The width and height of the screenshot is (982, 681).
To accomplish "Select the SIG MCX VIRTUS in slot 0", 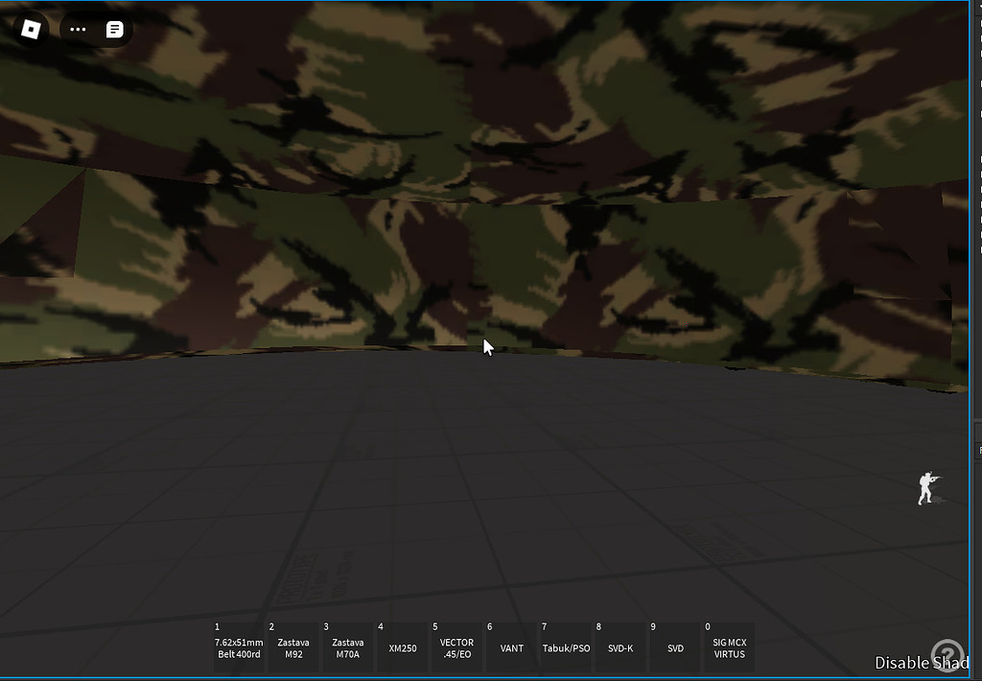I will [729, 647].
